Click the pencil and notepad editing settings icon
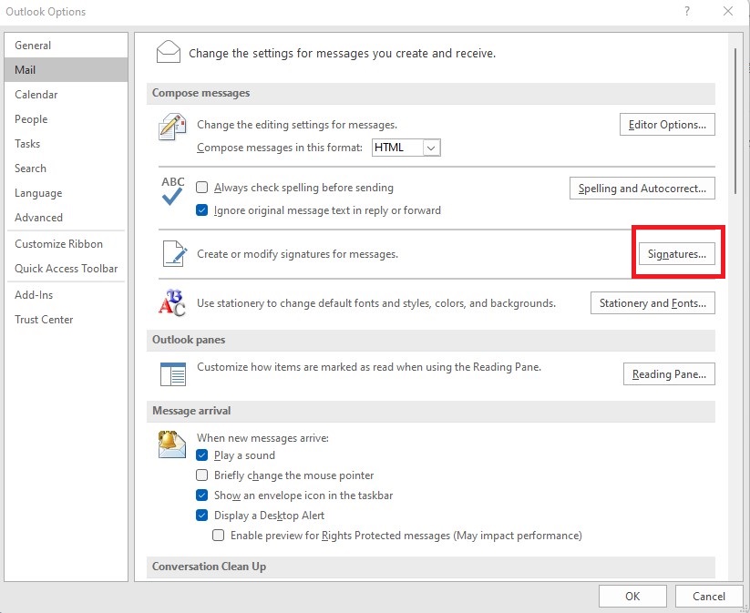 171,129
